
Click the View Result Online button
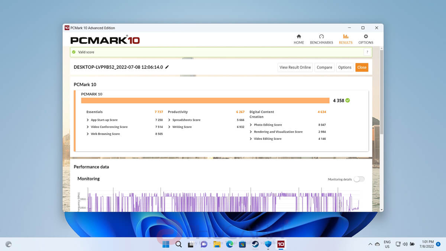point(295,67)
